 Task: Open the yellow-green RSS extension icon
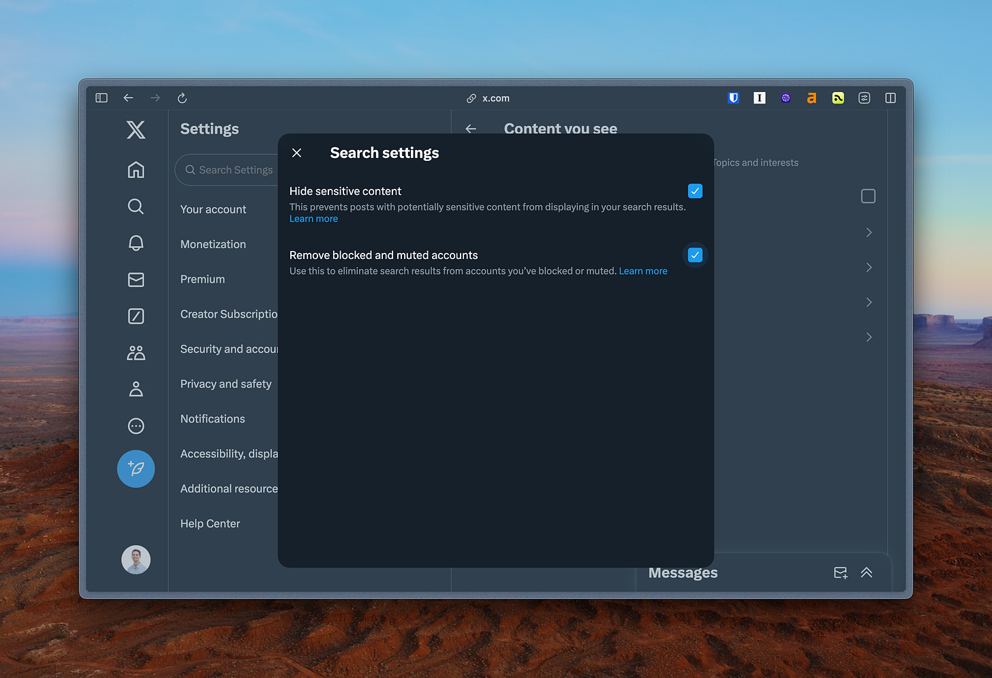838,98
